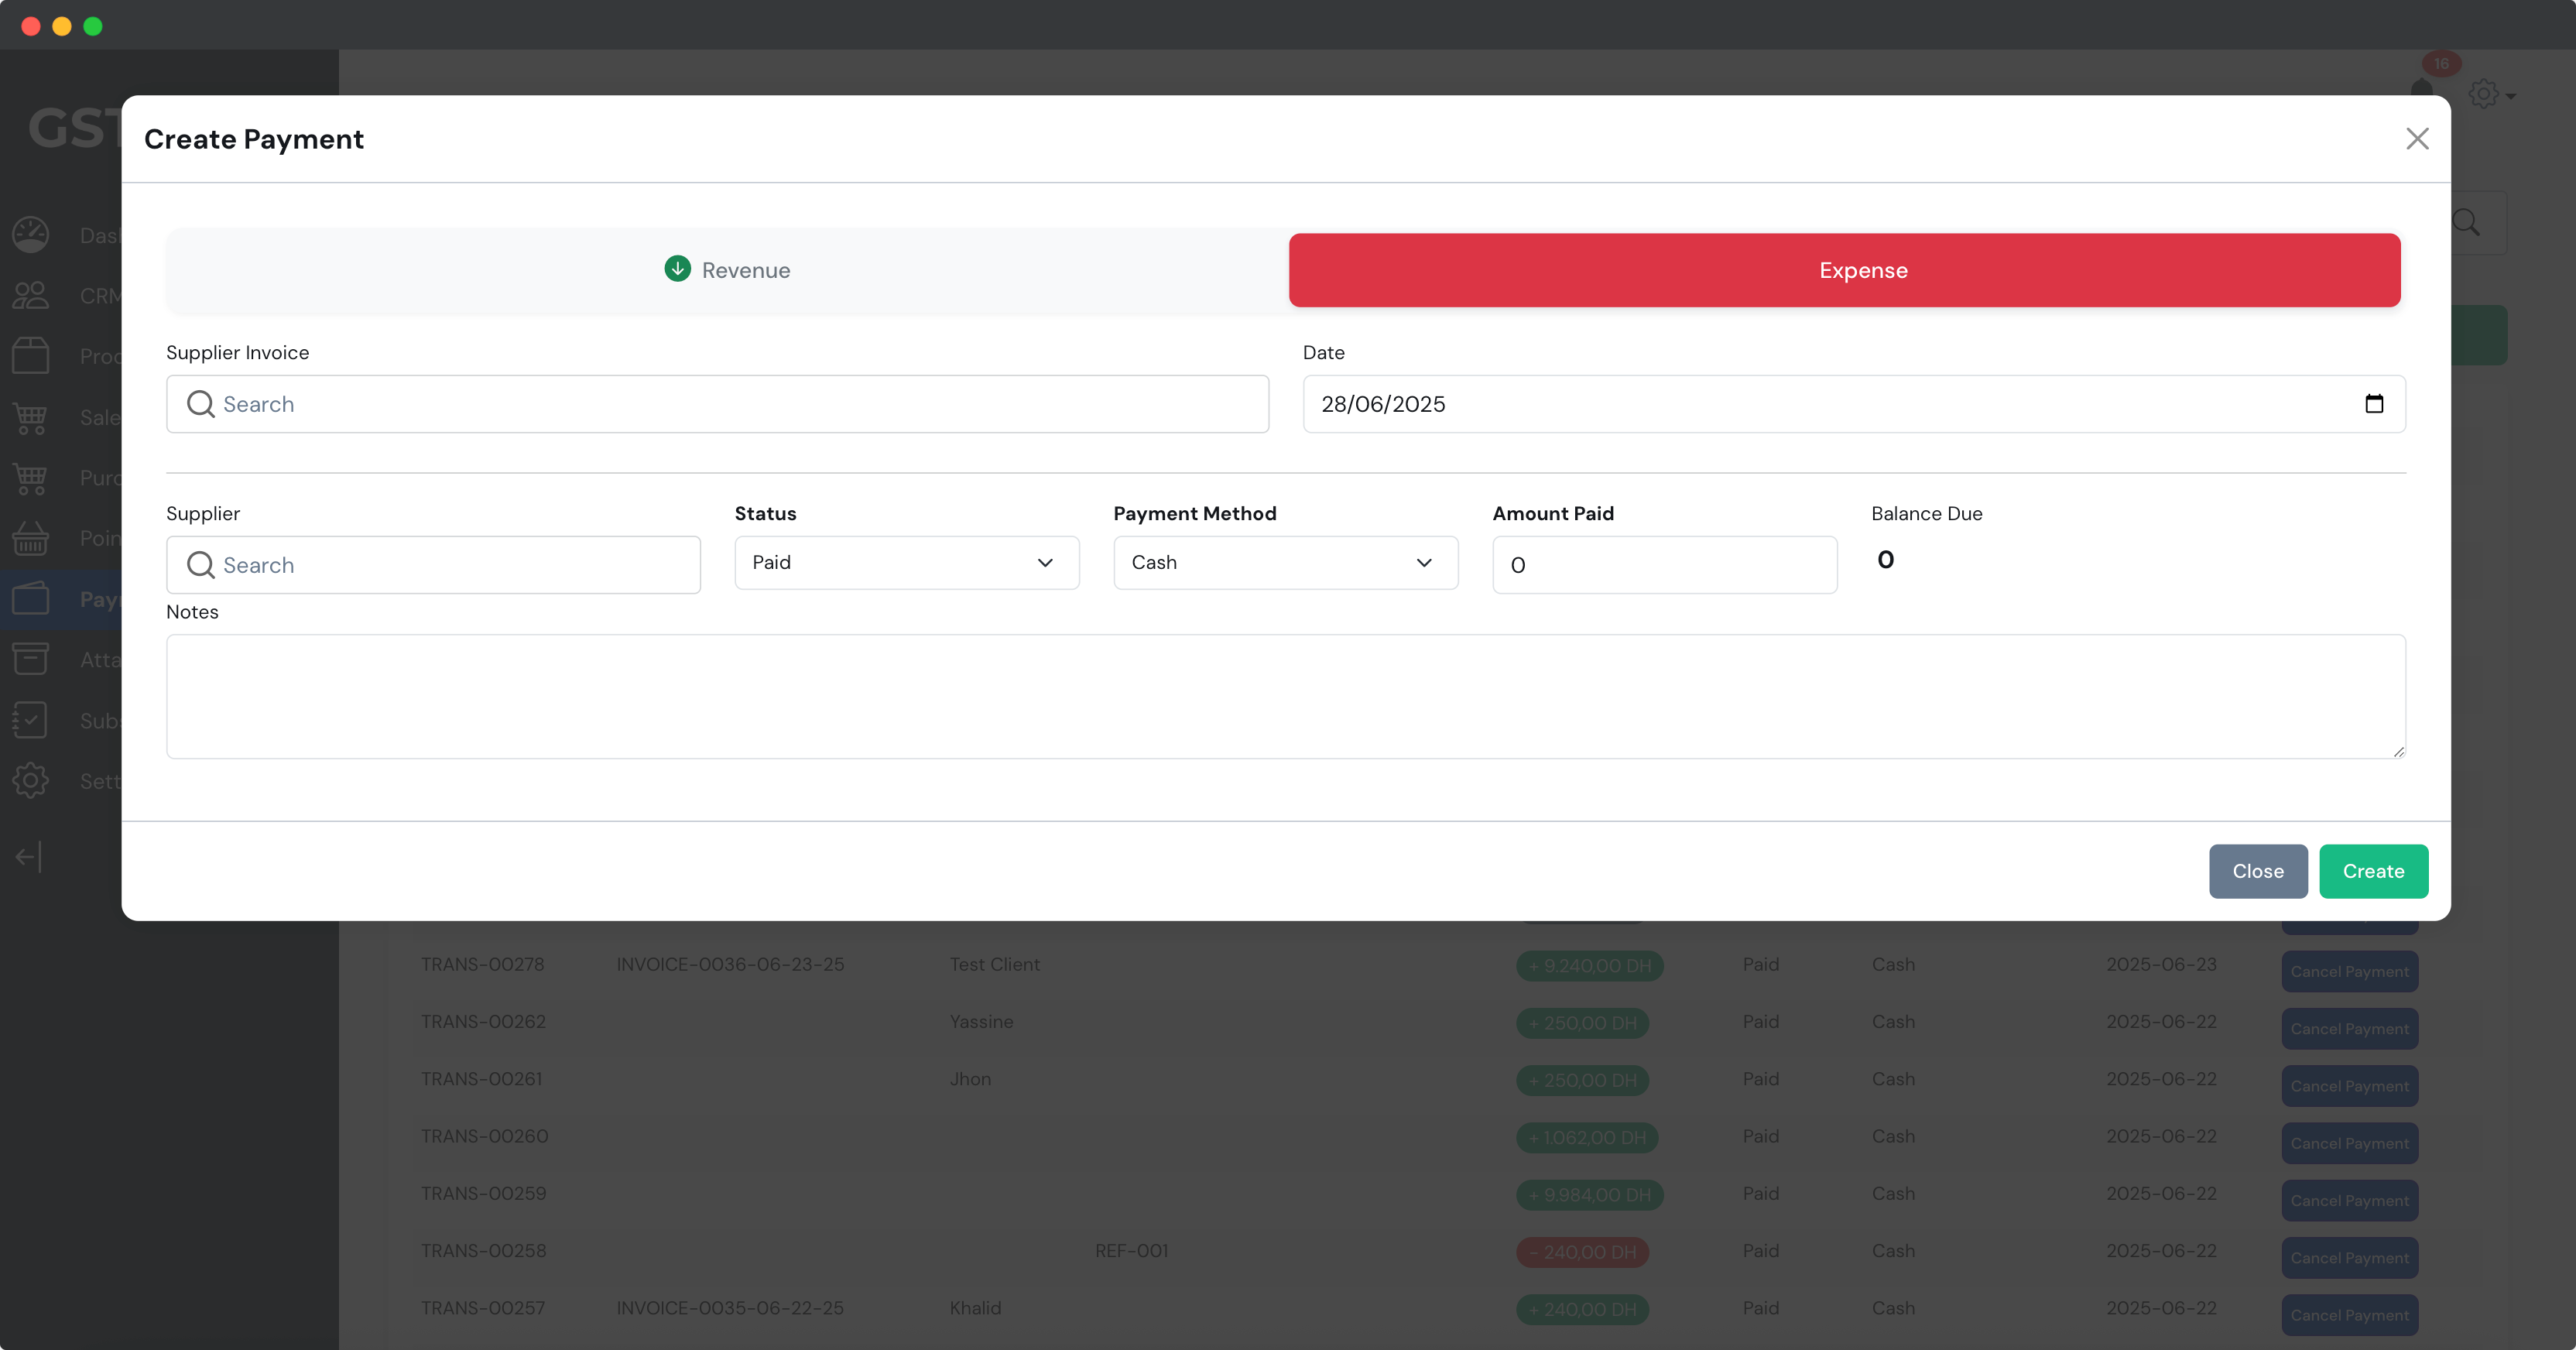Click the gray Close button
The width and height of the screenshot is (2576, 1350).
[x=2257, y=871]
